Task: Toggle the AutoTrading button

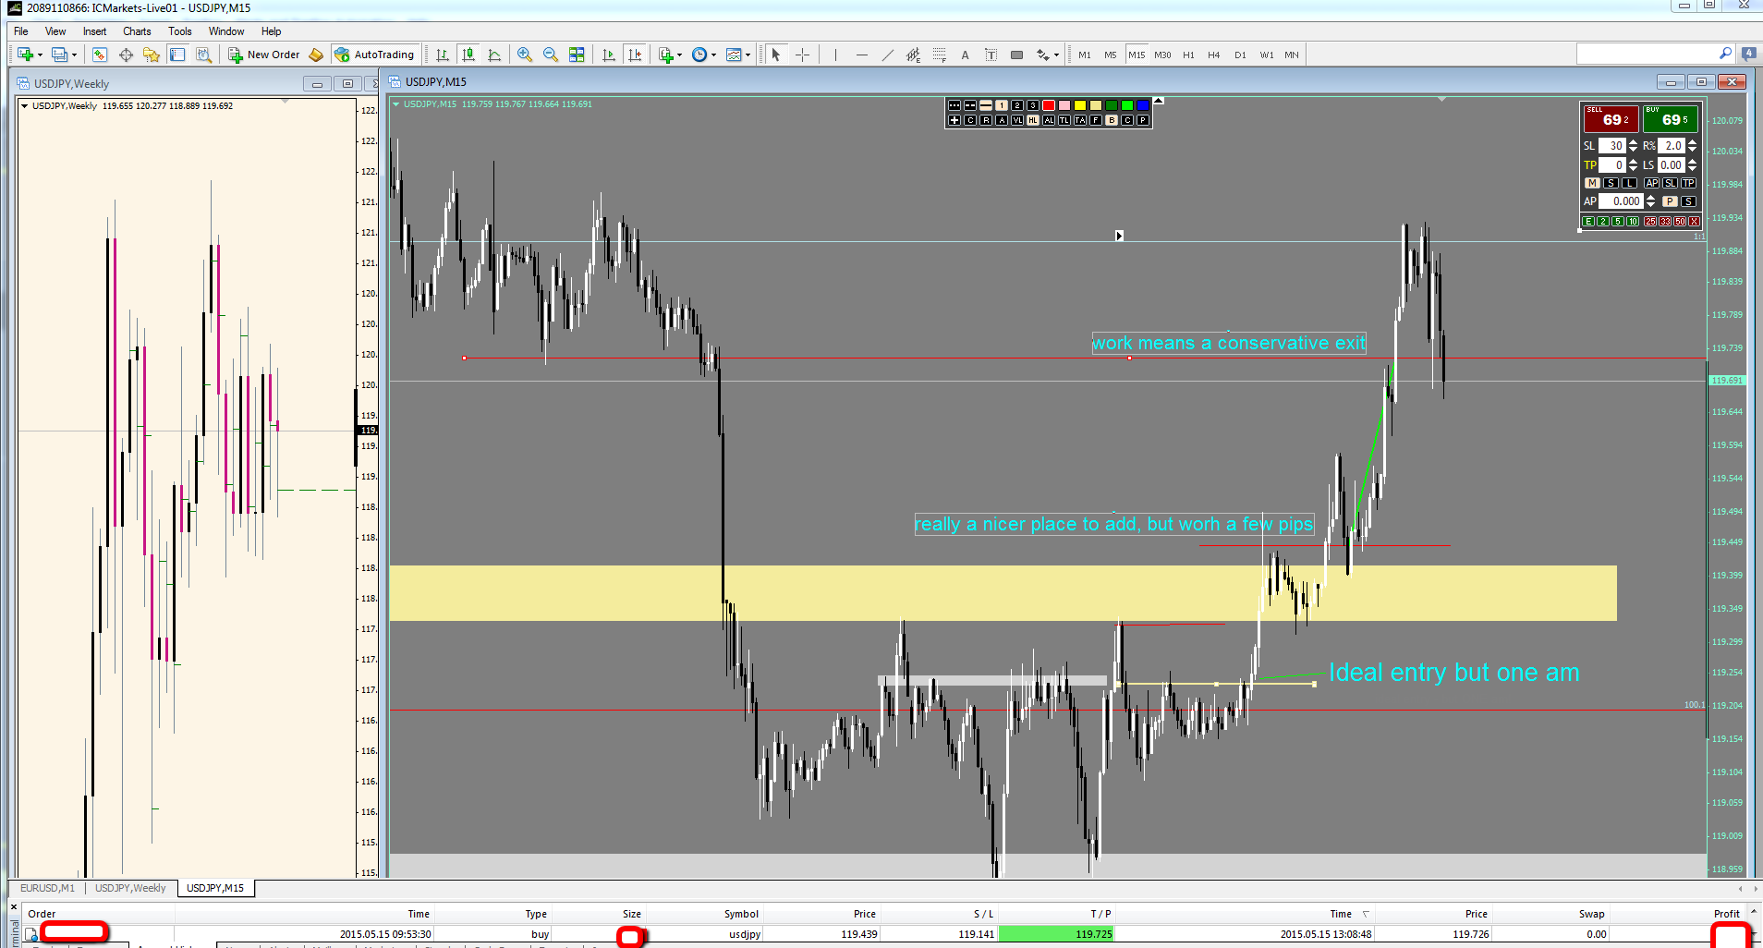Action: (x=375, y=55)
